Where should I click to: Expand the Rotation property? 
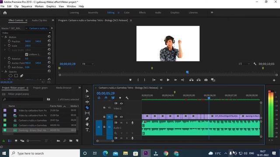pyautogui.click(x=5, y=58)
